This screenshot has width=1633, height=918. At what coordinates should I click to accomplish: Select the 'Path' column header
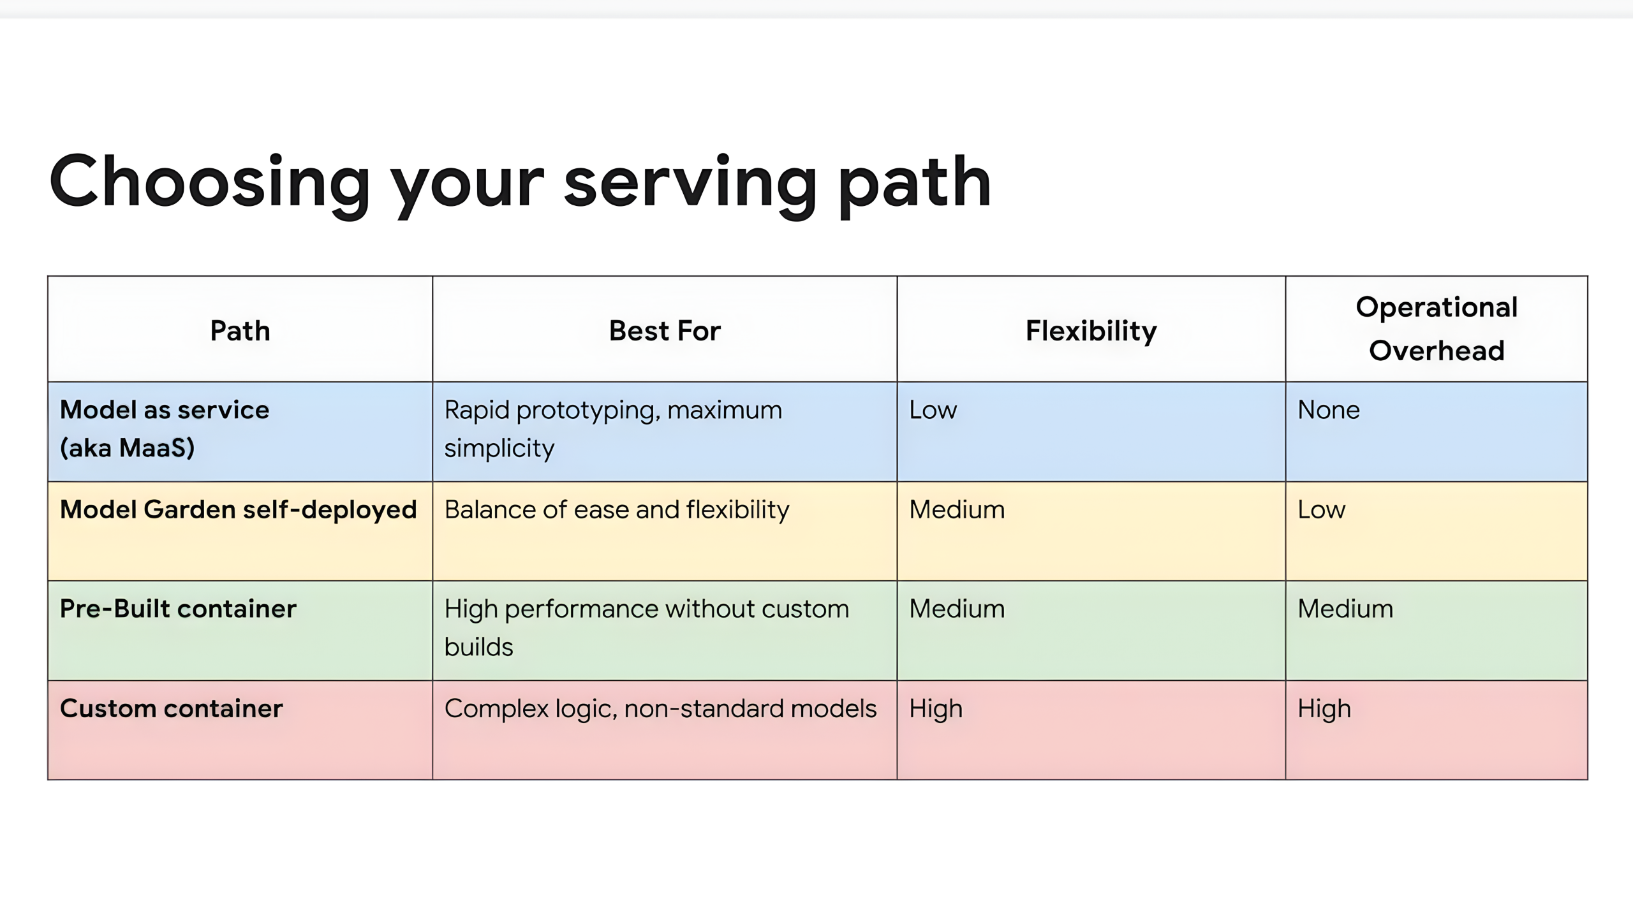[240, 331]
